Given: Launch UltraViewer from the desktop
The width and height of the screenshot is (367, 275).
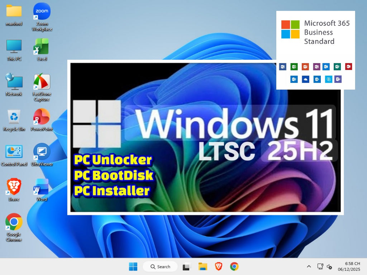Looking at the screenshot, I should pyautogui.click(x=41, y=152).
